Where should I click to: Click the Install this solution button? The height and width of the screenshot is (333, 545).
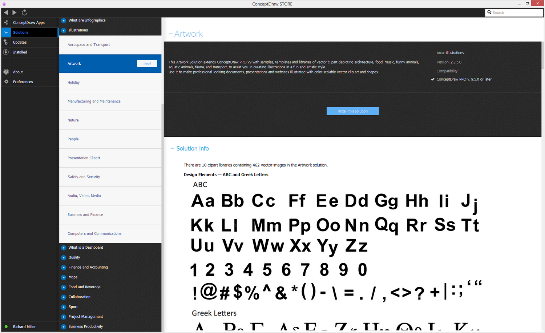pos(353,111)
